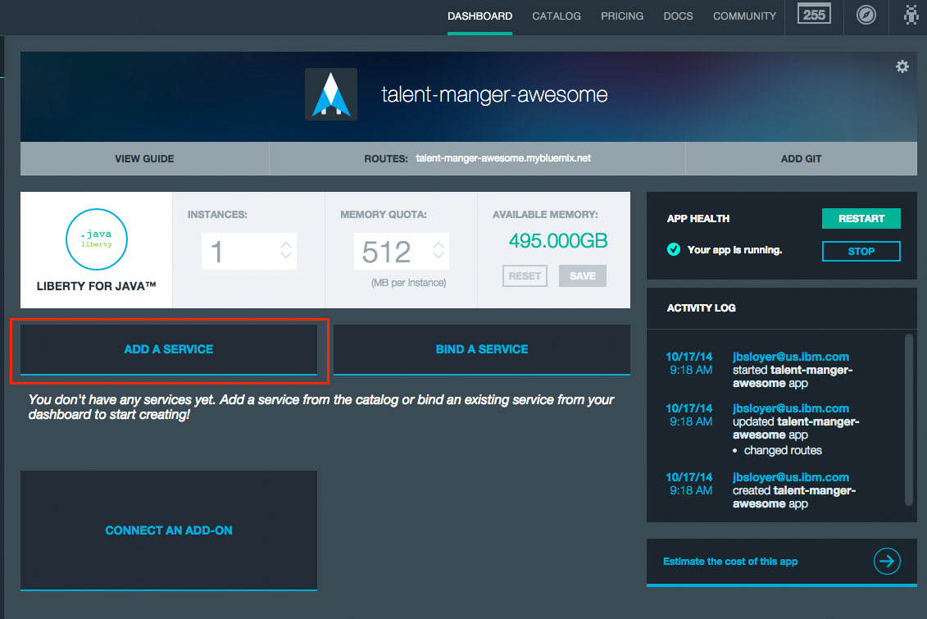The width and height of the screenshot is (927, 619).
Task: Click the compass explore icon
Action: 866,15
